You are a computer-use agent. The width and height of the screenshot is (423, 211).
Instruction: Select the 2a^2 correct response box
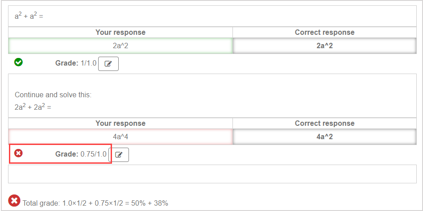(324, 46)
